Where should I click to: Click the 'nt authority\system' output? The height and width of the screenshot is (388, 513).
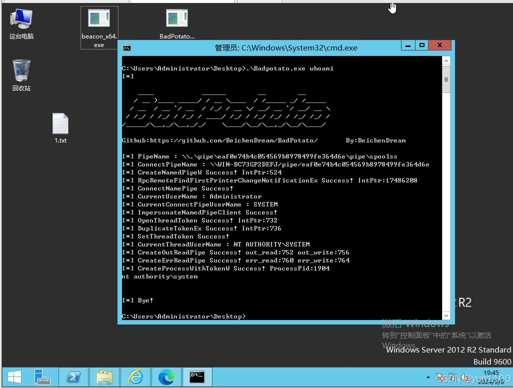[160, 276]
